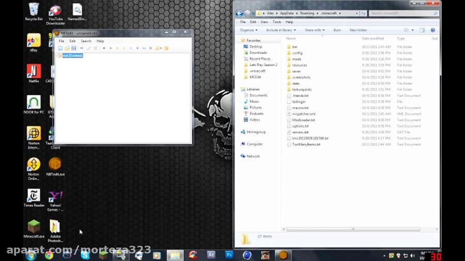Click the Open file icon in NBTedit
This screenshot has height=261, width=465.
(x=67, y=48)
